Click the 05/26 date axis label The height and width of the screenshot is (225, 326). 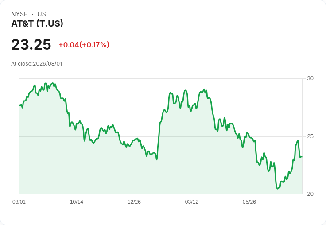[x=249, y=202]
